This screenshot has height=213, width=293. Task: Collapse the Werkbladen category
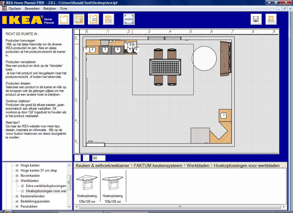pos(17,181)
